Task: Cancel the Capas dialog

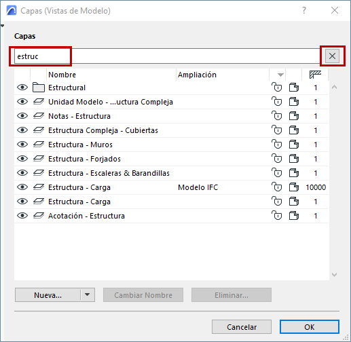Action: point(242,327)
